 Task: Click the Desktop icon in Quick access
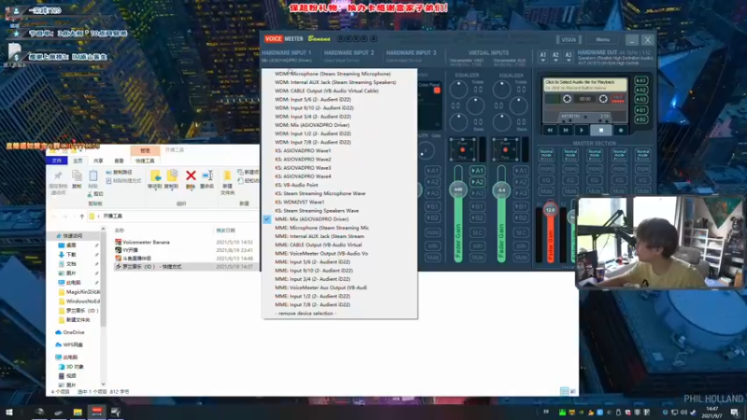pos(62,245)
